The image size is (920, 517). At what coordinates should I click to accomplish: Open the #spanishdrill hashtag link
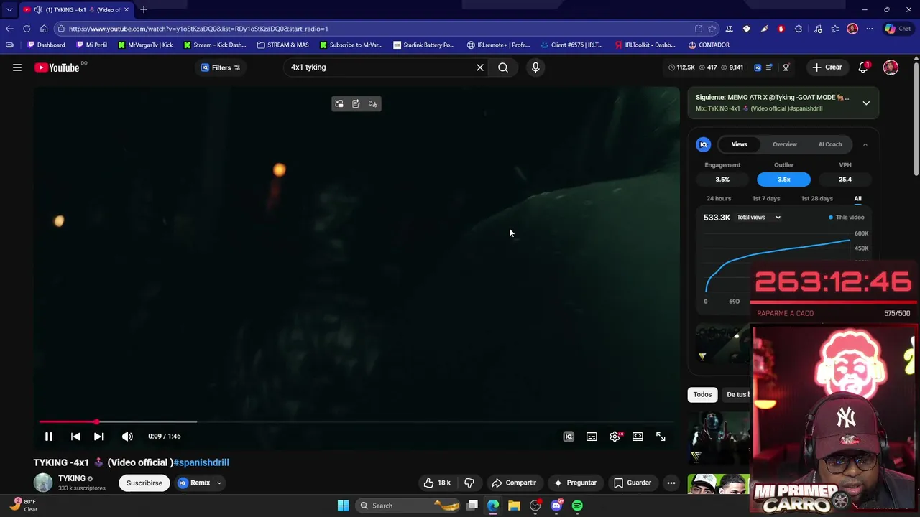pyautogui.click(x=201, y=462)
